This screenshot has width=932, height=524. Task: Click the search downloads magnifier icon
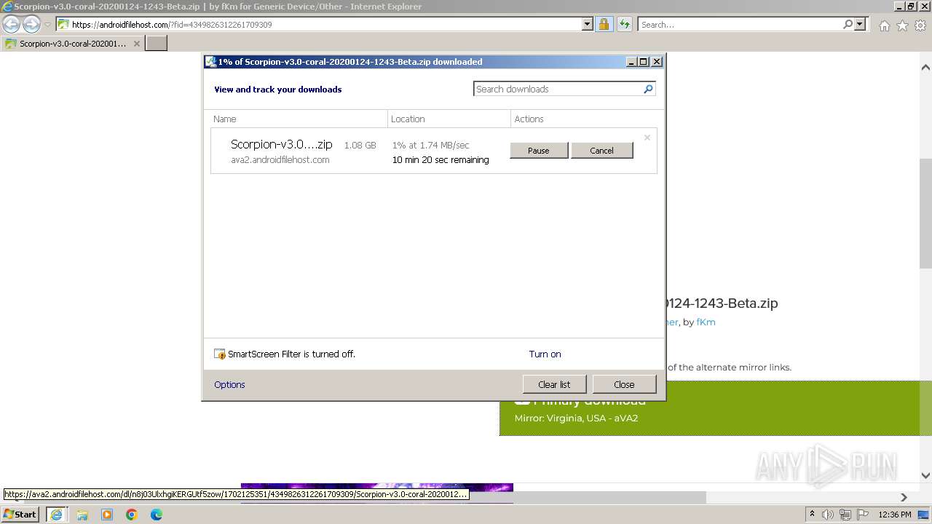[x=648, y=89]
